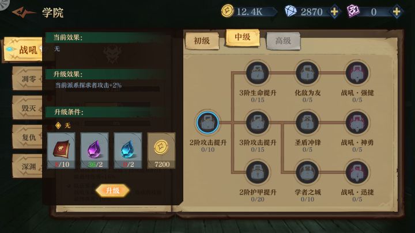Image resolution: width=415 pixels, height=233 pixels.
Task: Click the back arrow beside 学院
Action: [23, 13]
